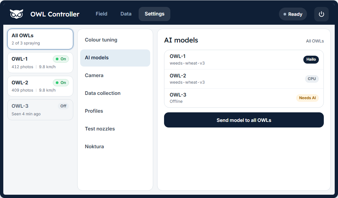Click the '409 photos' text
This screenshot has width=338, height=198.
click(x=22, y=90)
